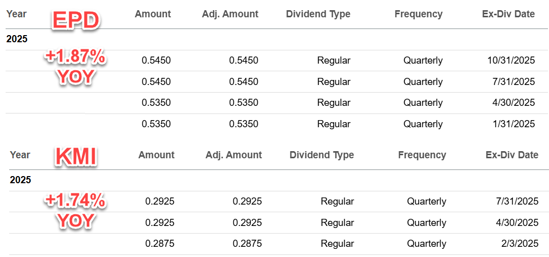
Task: Click the KMI 0.2875 amount value
Action: (160, 244)
